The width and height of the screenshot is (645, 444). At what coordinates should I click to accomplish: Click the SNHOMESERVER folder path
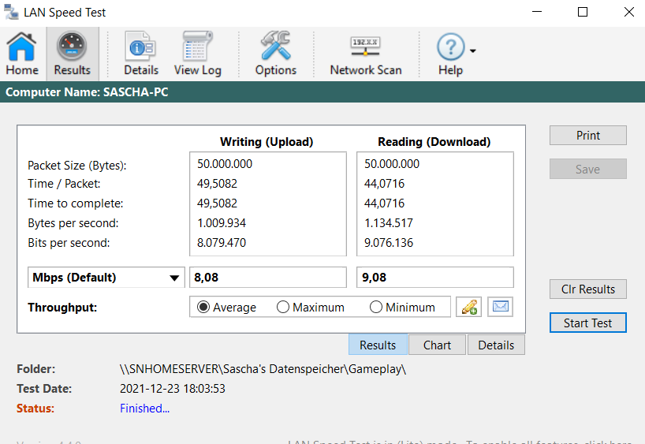(263, 369)
